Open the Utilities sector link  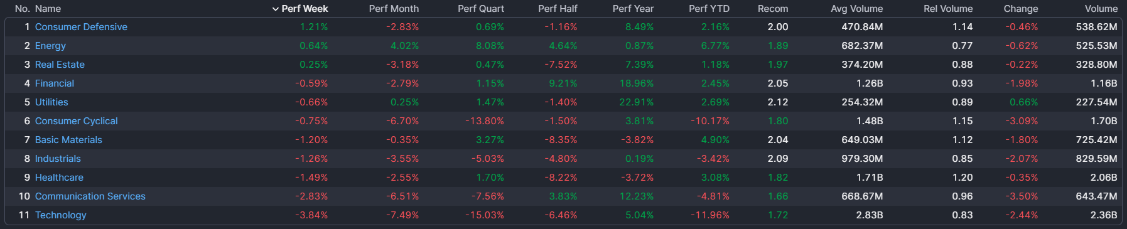point(51,102)
